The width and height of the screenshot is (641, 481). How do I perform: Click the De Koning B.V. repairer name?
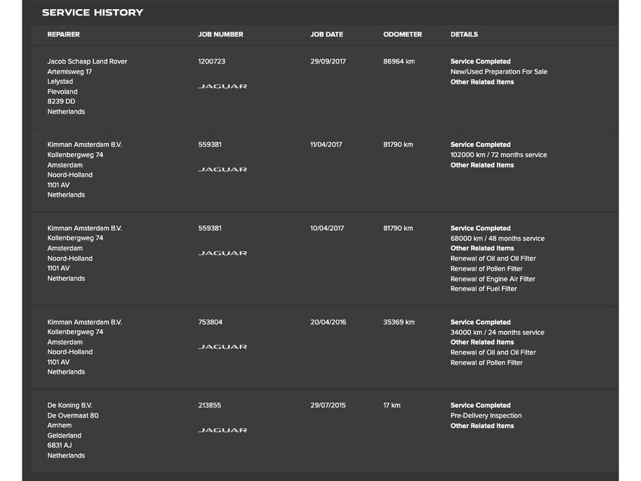coord(70,405)
